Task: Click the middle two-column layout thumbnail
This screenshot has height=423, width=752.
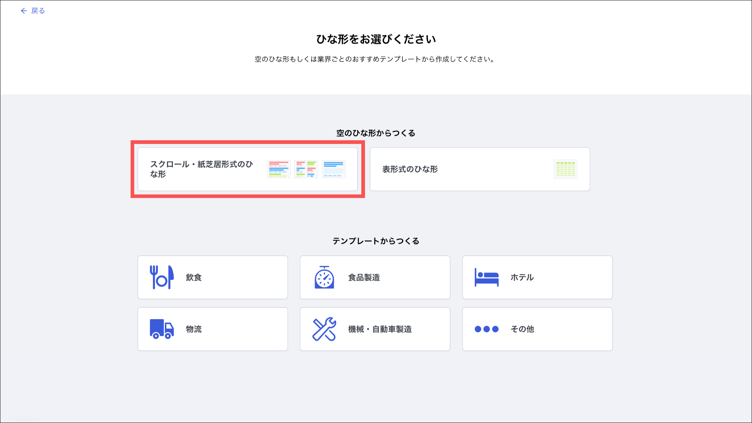Action: click(x=306, y=169)
